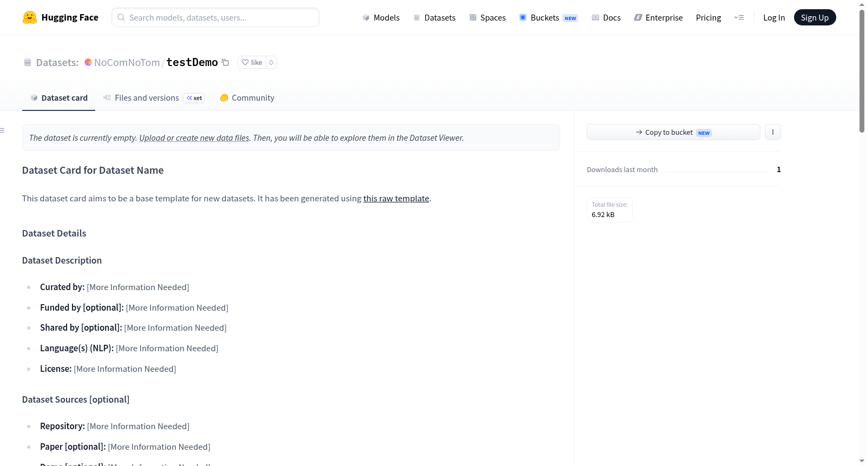Click the 'Dataset Details' heading

[x=54, y=233]
